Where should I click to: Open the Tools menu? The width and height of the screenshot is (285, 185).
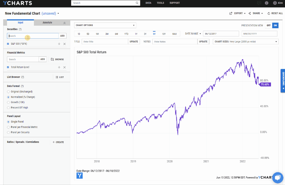[x=161, y=3]
